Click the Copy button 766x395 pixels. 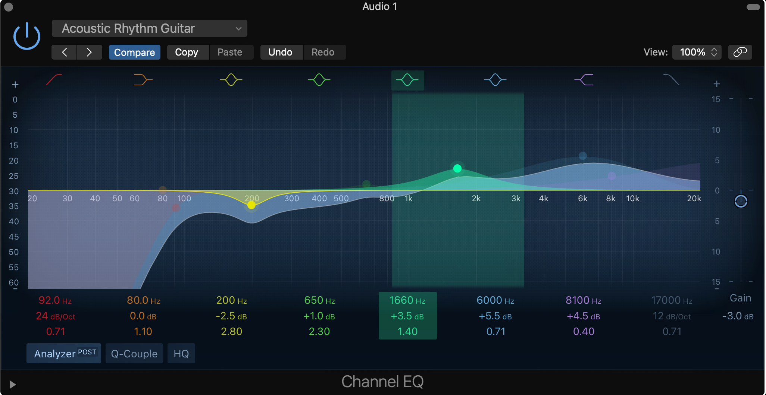click(x=188, y=52)
